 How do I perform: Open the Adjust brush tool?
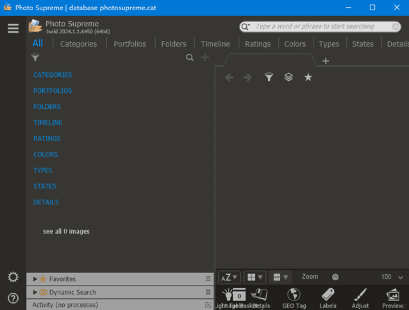coord(360,298)
